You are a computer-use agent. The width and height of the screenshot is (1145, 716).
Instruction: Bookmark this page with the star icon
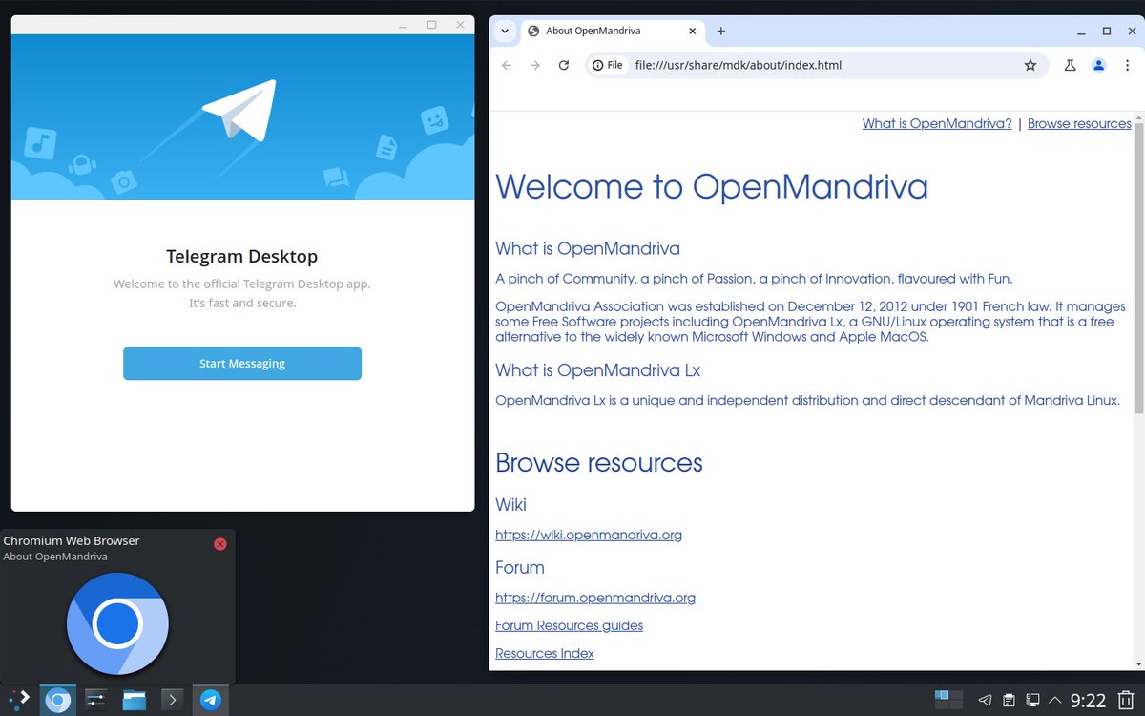click(x=1030, y=65)
